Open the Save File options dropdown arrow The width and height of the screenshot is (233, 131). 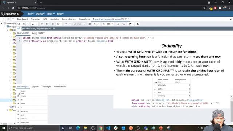pos(27,24)
